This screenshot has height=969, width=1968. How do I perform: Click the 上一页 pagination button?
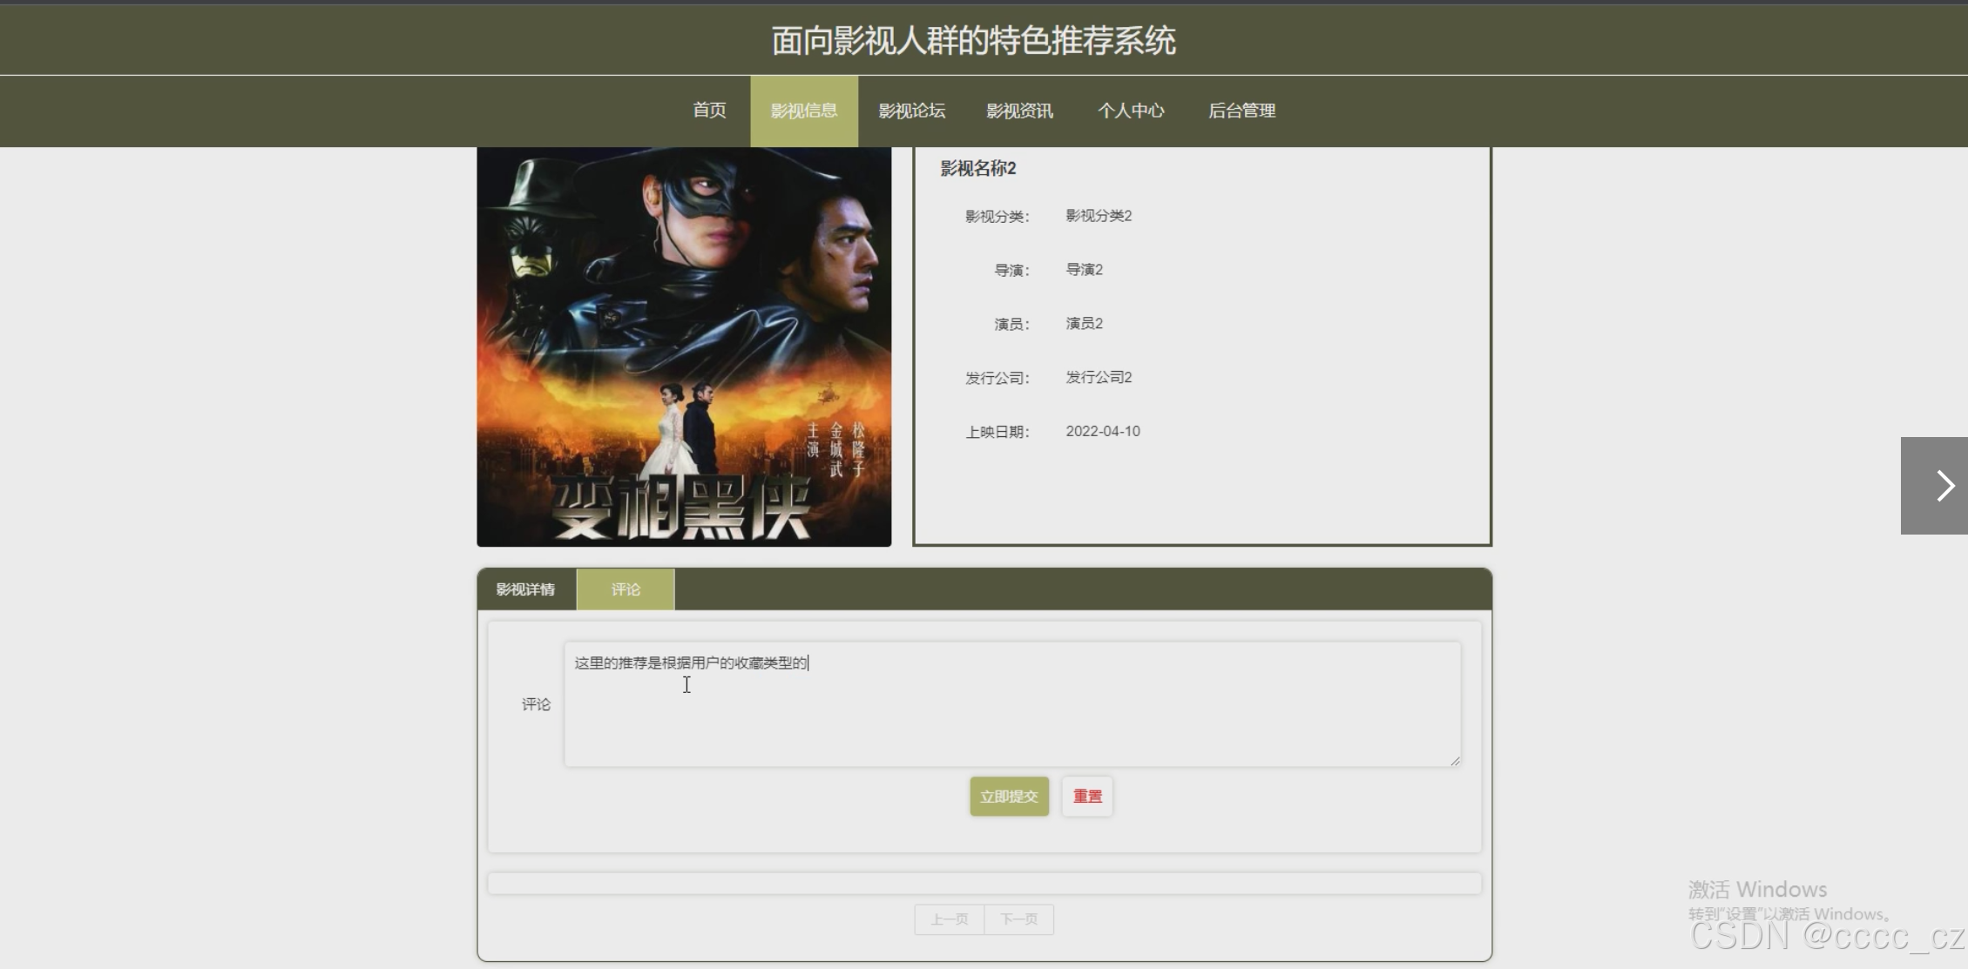coord(949,919)
